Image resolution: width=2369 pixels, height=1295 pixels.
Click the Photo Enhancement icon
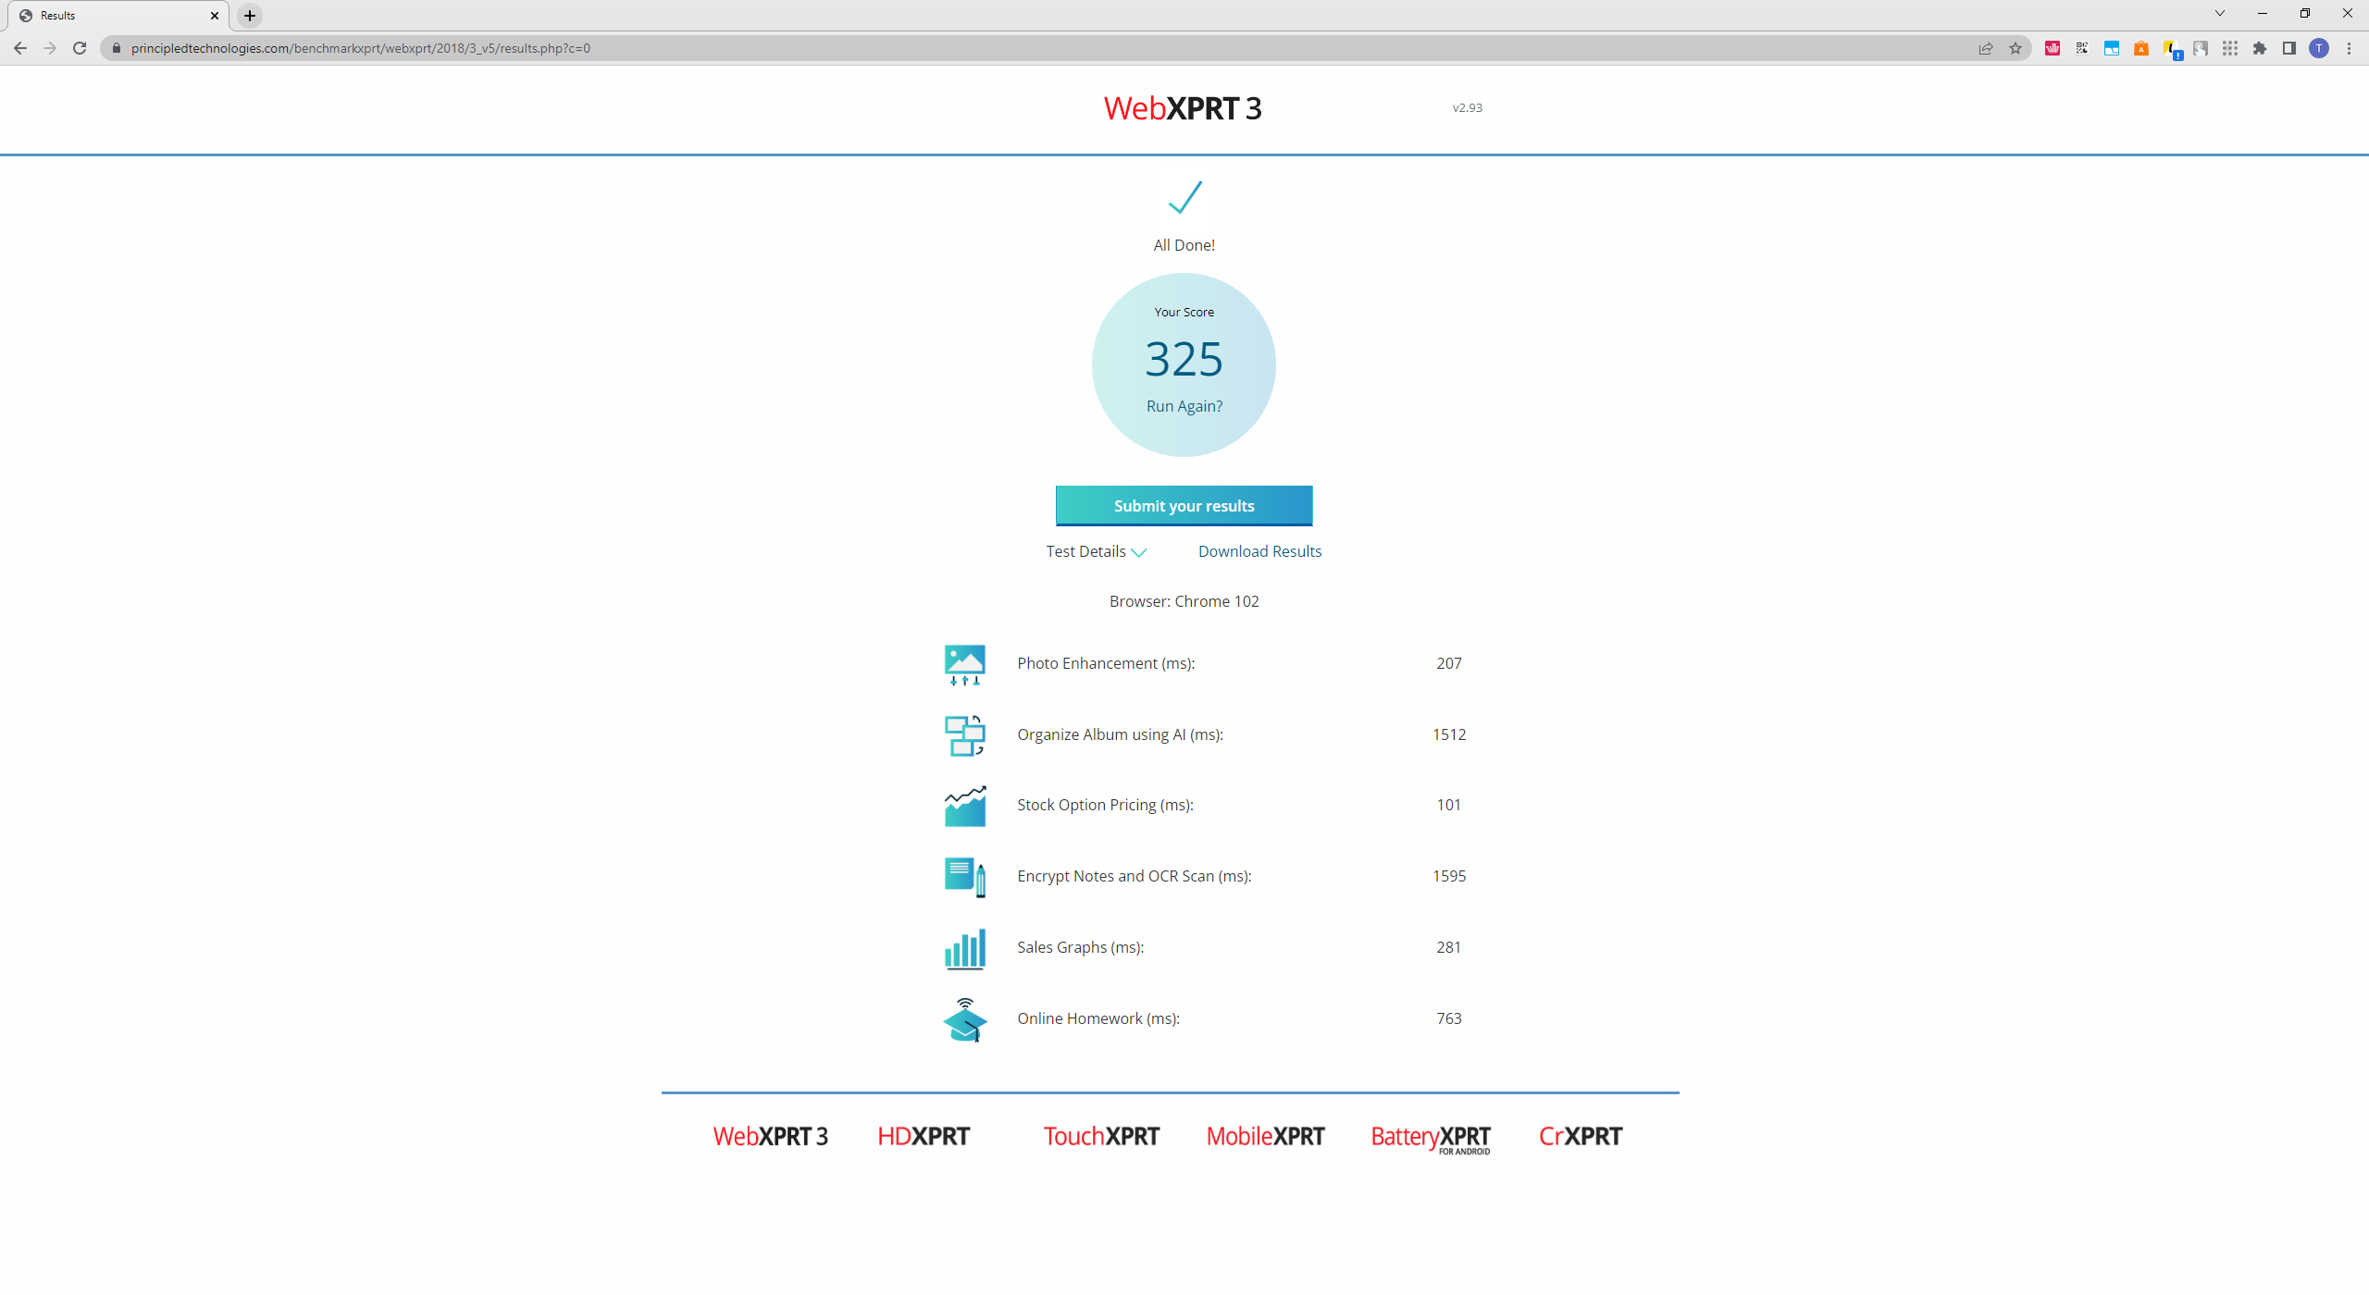coord(964,664)
